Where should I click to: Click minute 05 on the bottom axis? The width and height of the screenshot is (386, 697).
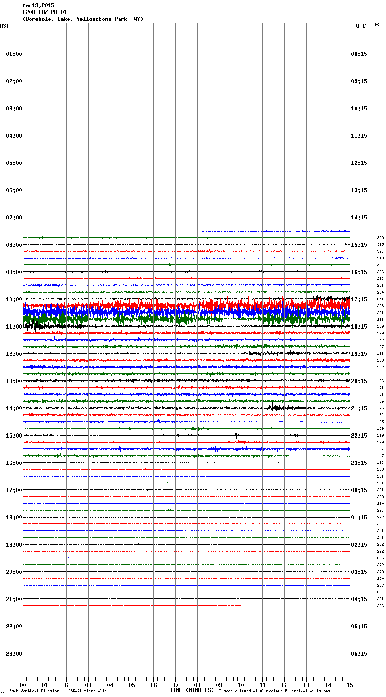coord(132,685)
